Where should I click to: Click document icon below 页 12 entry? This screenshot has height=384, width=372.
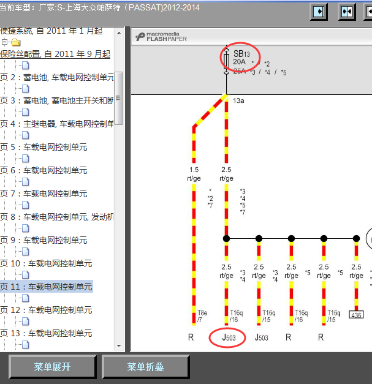(26, 322)
